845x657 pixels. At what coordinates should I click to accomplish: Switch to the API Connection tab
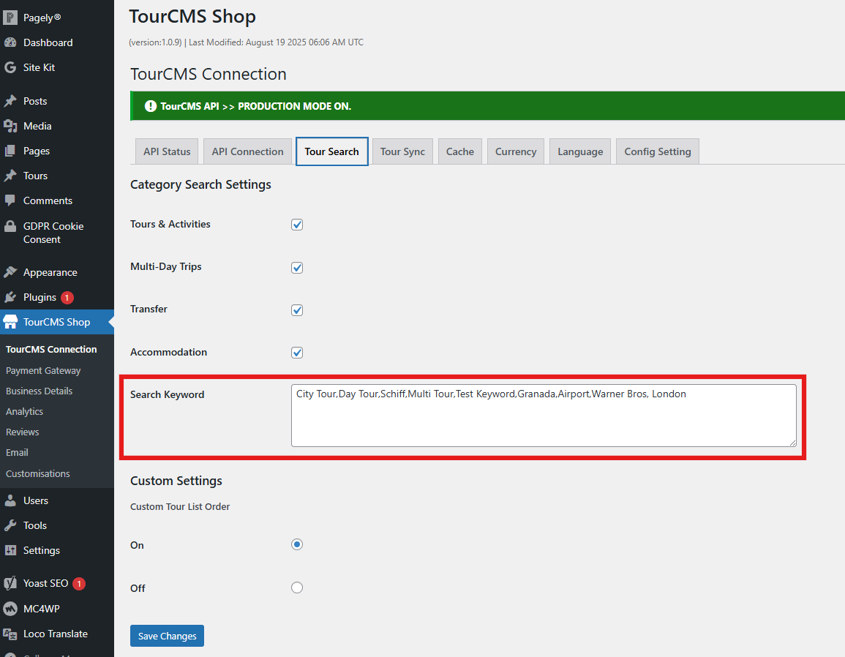pos(247,151)
